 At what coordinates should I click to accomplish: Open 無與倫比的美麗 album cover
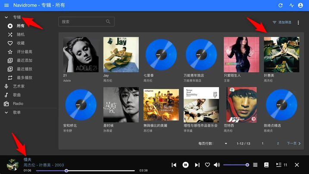tap(161, 105)
